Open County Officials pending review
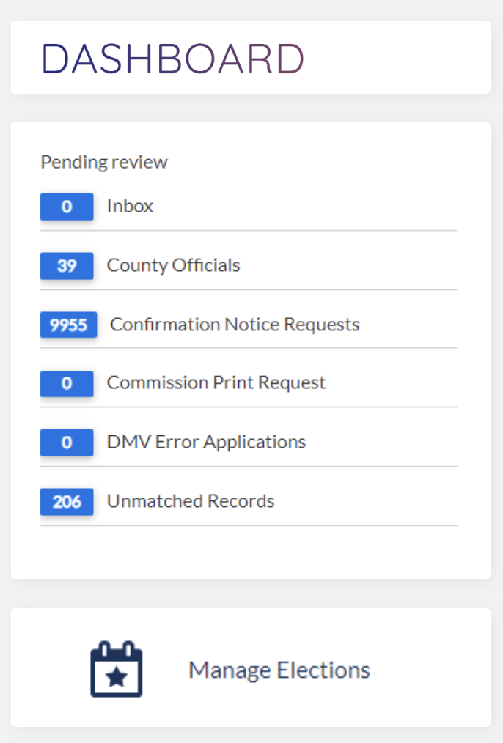 click(x=174, y=265)
